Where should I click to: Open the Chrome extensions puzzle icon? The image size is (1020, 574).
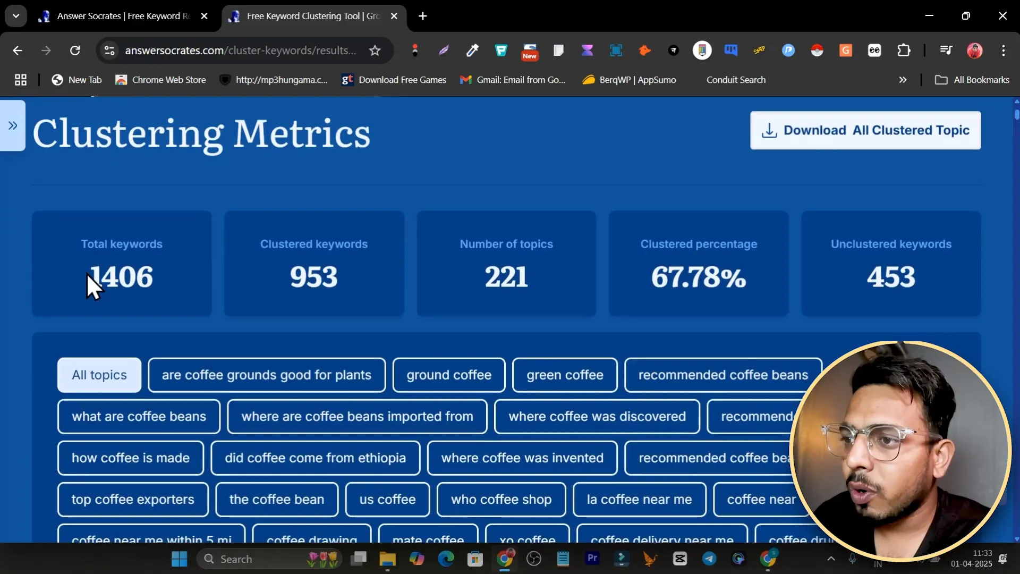903,50
